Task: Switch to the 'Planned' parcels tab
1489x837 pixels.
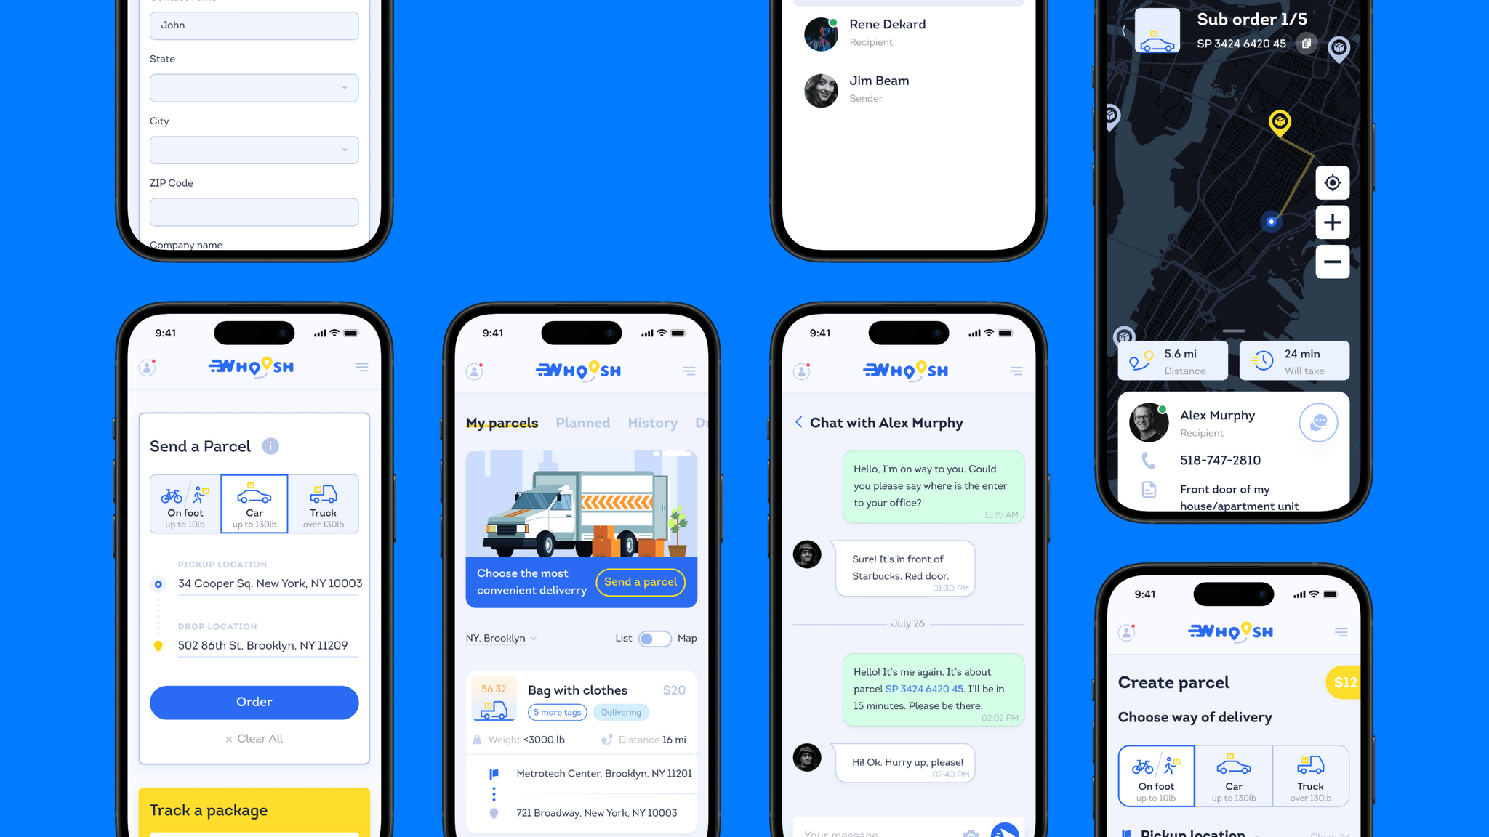Action: [x=581, y=422]
